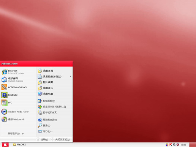
Task: Open the SFC program icon
Action: point(4,103)
